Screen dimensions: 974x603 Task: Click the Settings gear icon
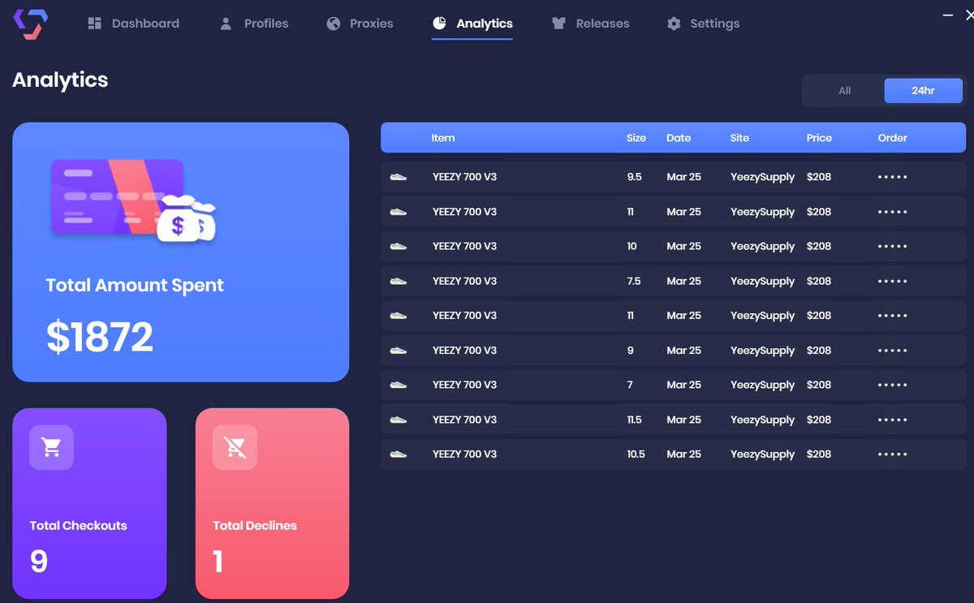click(674, 24)
